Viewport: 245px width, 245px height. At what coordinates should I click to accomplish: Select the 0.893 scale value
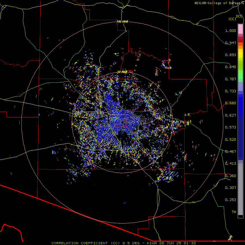[231, 55]
